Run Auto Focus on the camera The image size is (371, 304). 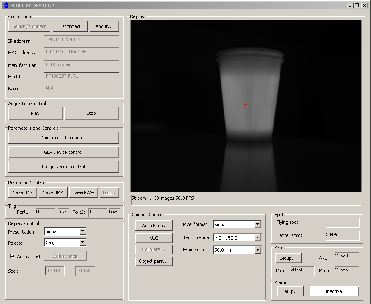pos(153,226)
